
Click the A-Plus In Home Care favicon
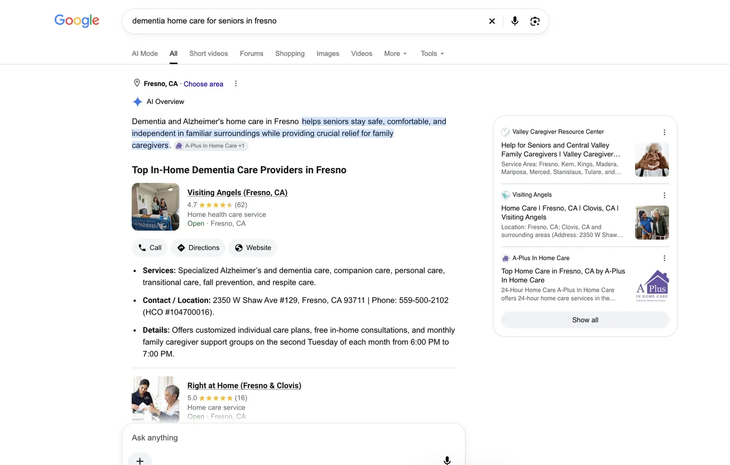tap(505, 258)
